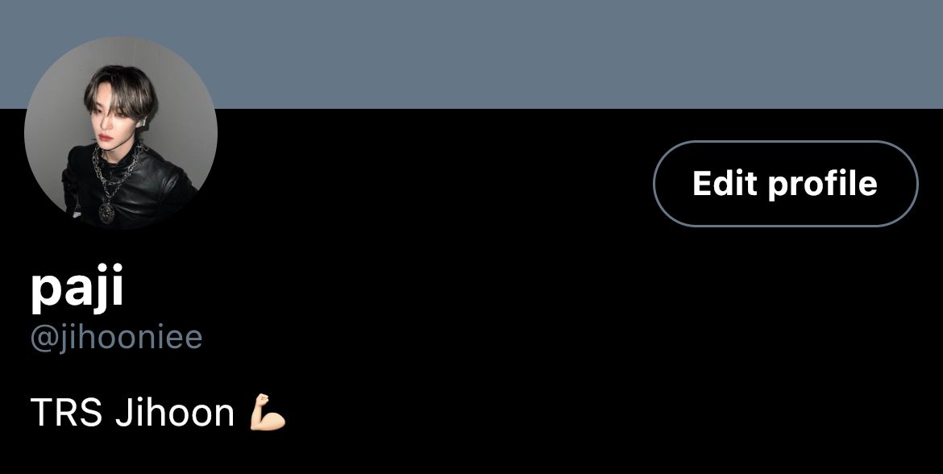Tap the empty black area beside the bio
The height and width of the screenshot is (474, 943).
[601, 413]
